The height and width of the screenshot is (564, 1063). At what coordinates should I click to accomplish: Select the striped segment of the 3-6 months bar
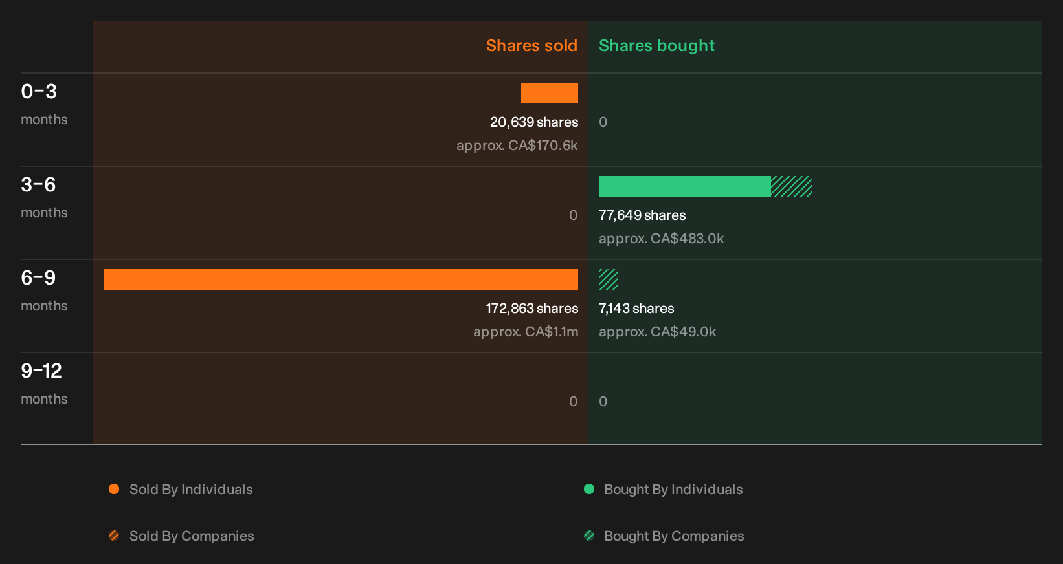[791, 186]
